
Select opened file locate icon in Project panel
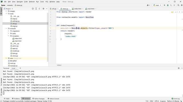(33, 9)
